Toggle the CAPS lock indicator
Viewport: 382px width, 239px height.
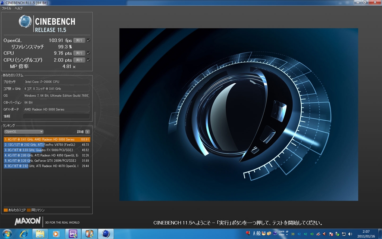coord(282,232)
